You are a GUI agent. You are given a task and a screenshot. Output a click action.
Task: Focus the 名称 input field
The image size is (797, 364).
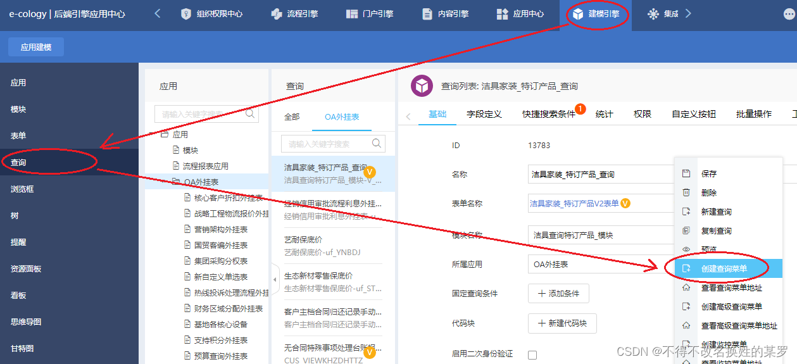coord(601,174)
